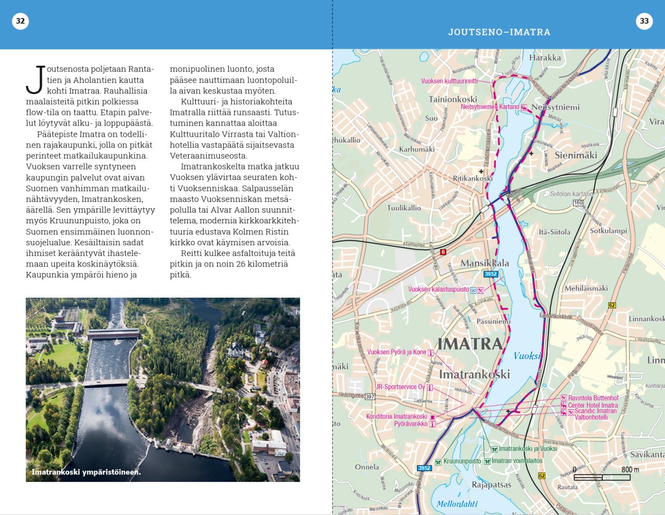Image resolution: width=665 pixels, height=515 pixels.
Task: Click the green sight icon beside Kruununpuisto
Action: click(438, 462)
